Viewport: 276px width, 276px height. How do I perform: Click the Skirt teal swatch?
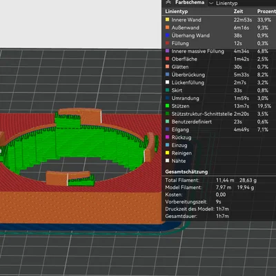pos(167,90)
